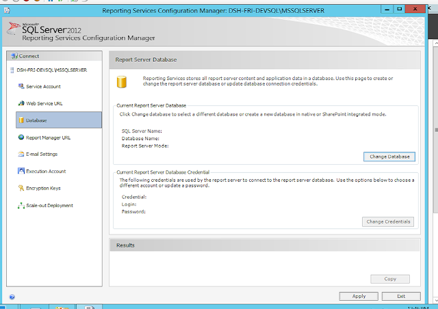438x309 pixels.
Task: Click the Report Server Database heading
Action: [x=146, y=59]
